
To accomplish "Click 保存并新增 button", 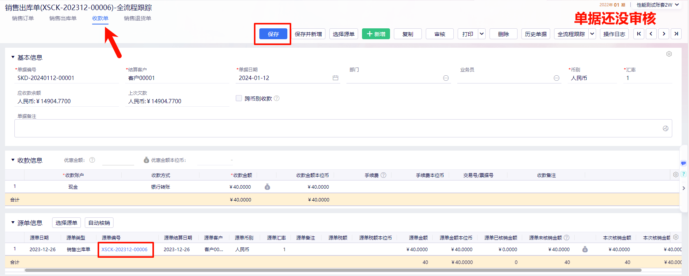I will 308,34.
